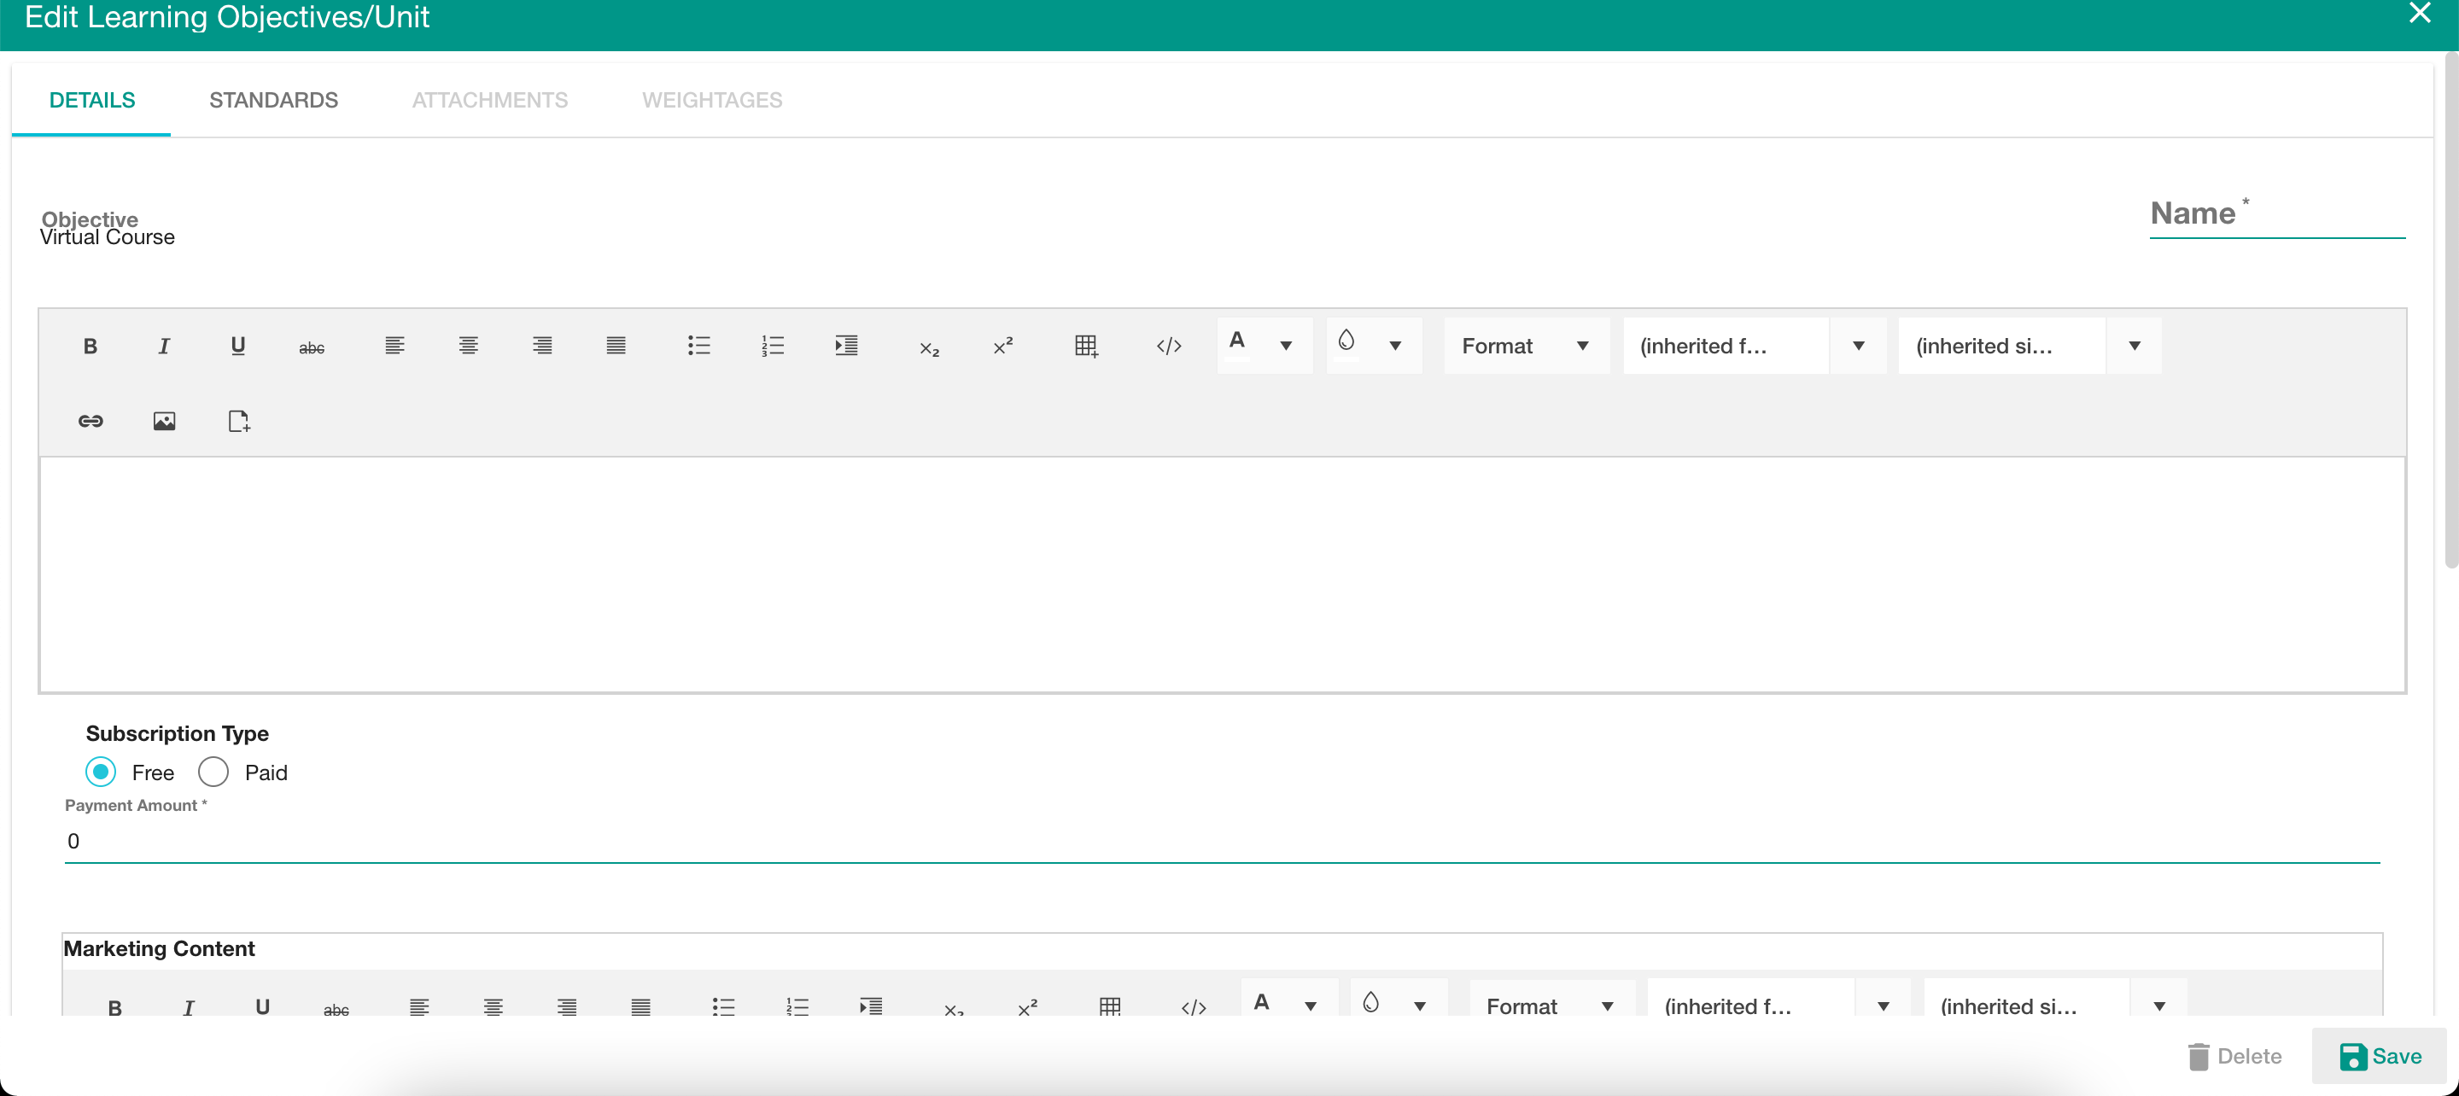Image resolution: width=2459 pixels, height=1096 pixels.
Task: Apply superscript in Marketing Content toolbar
Action: (x=1027, y=1006)
